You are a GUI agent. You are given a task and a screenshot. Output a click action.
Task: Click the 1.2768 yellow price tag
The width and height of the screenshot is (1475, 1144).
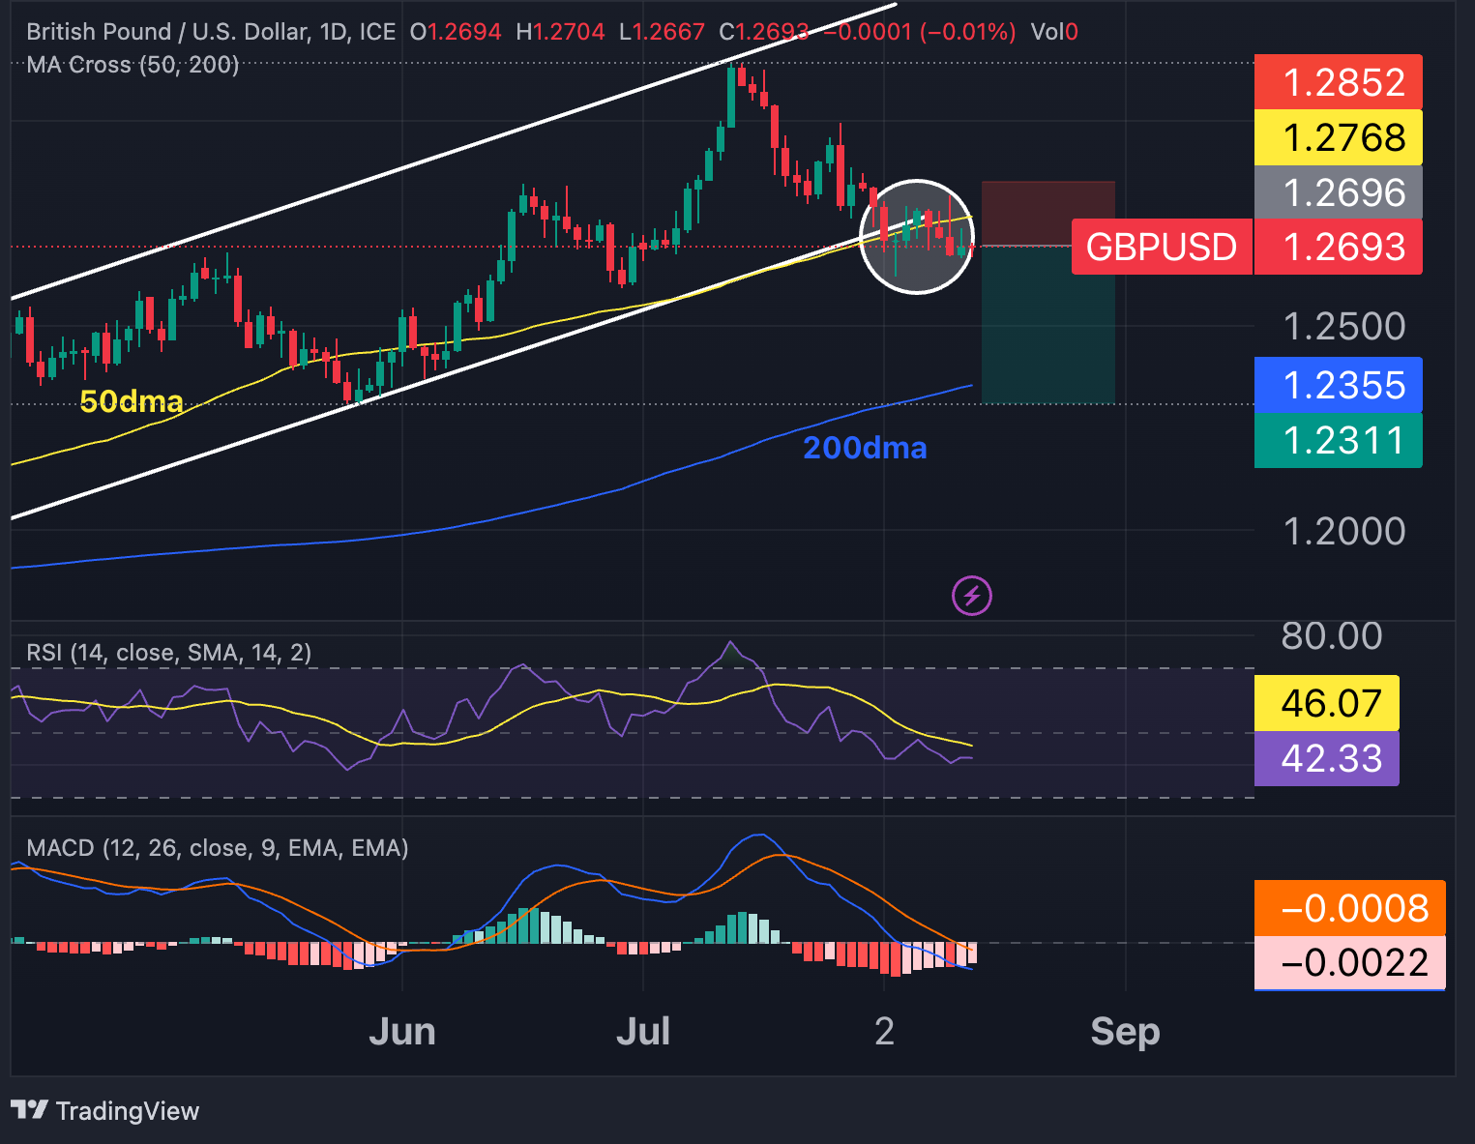click(1339, 137)
